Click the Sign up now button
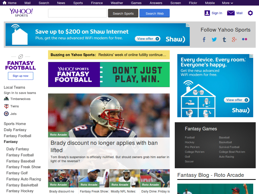Screen dimensions: 259x194 (x=20, y=76)
